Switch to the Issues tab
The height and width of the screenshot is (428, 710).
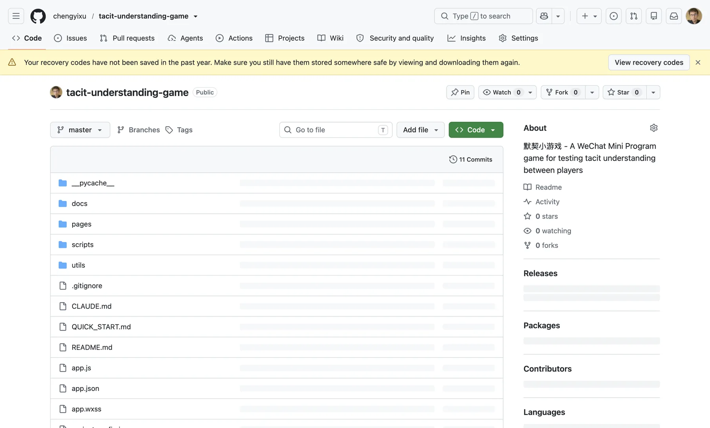pos(70,38)
